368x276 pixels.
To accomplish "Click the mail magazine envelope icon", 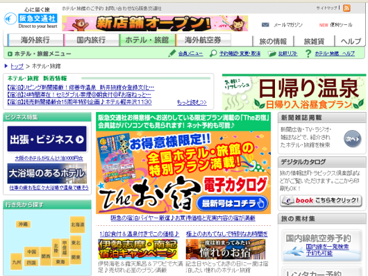I will pyautogui.click(x=265, y=24).
